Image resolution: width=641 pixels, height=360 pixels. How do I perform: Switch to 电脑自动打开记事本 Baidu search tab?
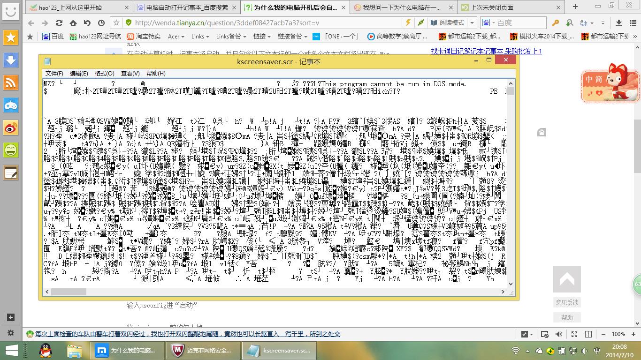point(187,7)
